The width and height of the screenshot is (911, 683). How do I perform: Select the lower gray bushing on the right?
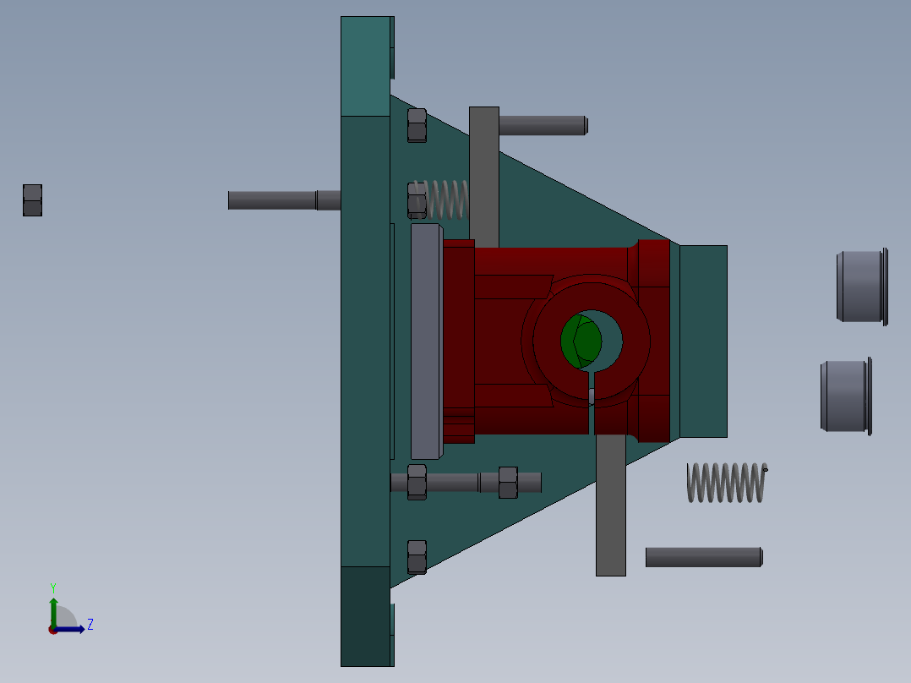point(843,397)
